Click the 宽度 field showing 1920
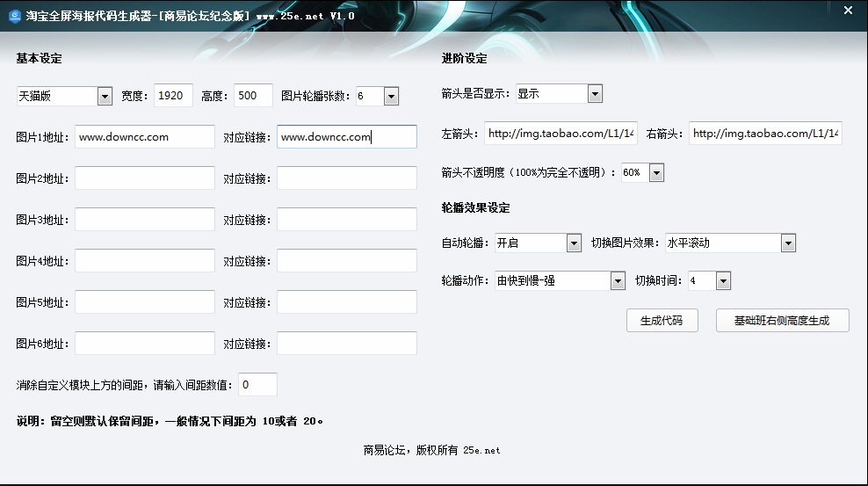Viewport: 868px width, 486px height. point(173,95)
